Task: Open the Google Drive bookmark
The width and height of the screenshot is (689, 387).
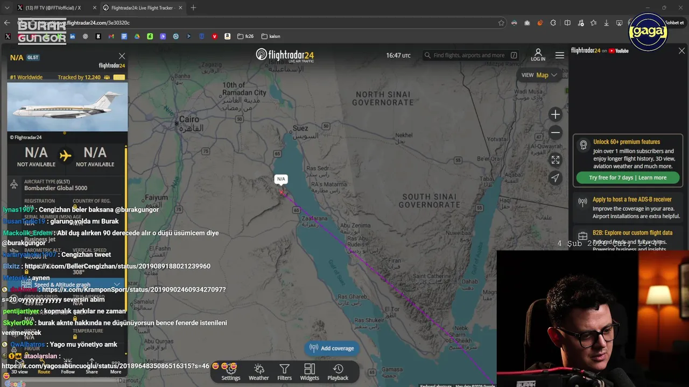Action: (x=137, y=37)
